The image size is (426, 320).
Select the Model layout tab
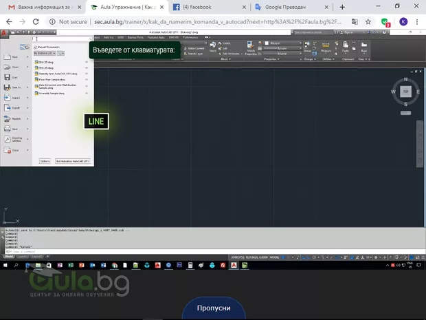9,256
